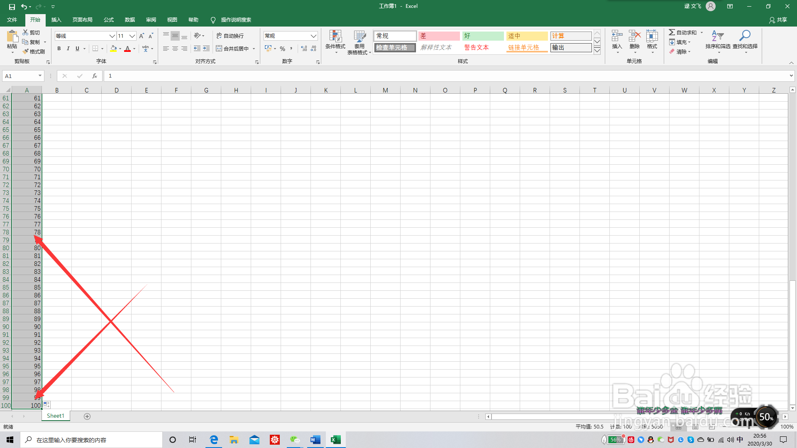This screenshot has width=797, height=448.
Task: Click the Merge and Center icon
Action: click(219, 49)
